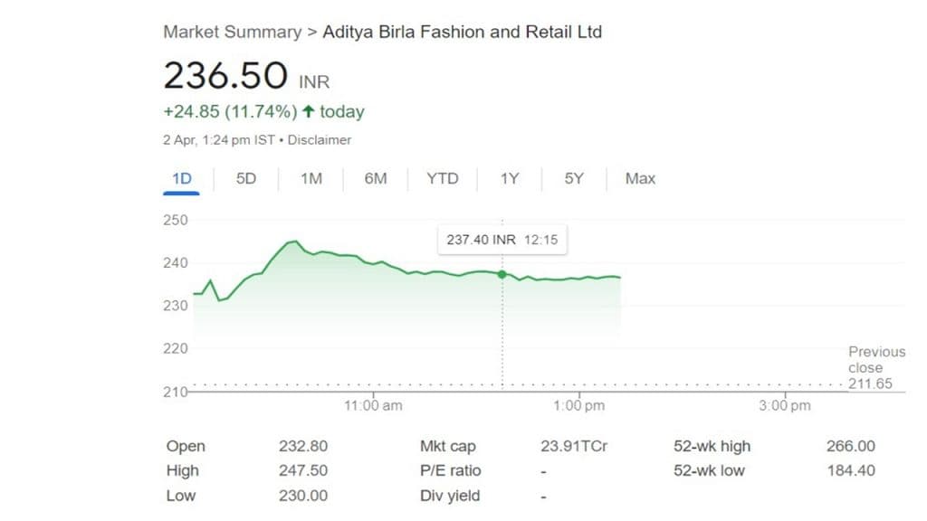The image size is (927, 521).
Task: Show the 6M price history
Action: tap(376, 179)
